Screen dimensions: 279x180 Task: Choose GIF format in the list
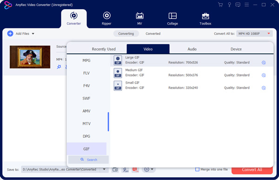(86, 149)
